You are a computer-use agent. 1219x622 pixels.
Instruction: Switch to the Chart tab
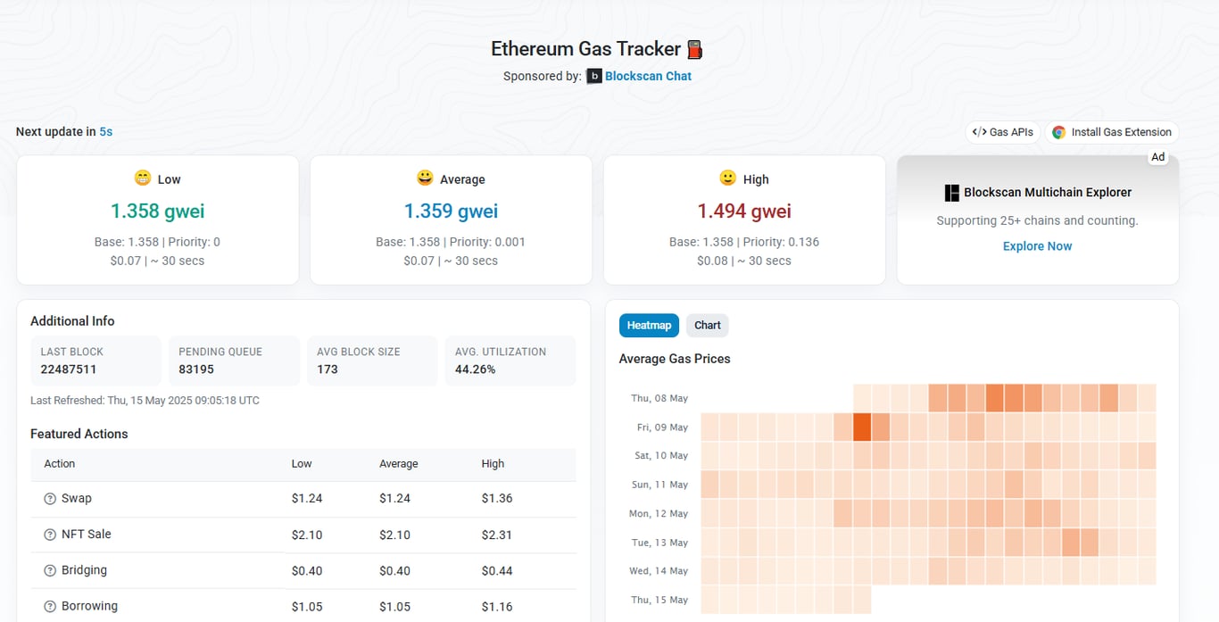coord(708,326)
